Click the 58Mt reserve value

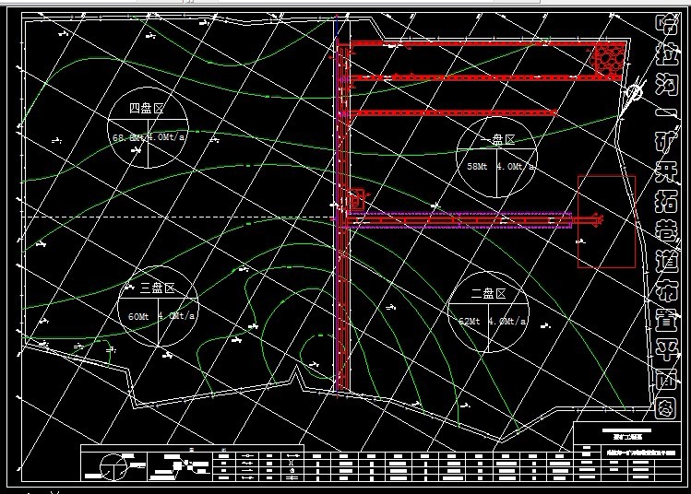click(477, 167)
